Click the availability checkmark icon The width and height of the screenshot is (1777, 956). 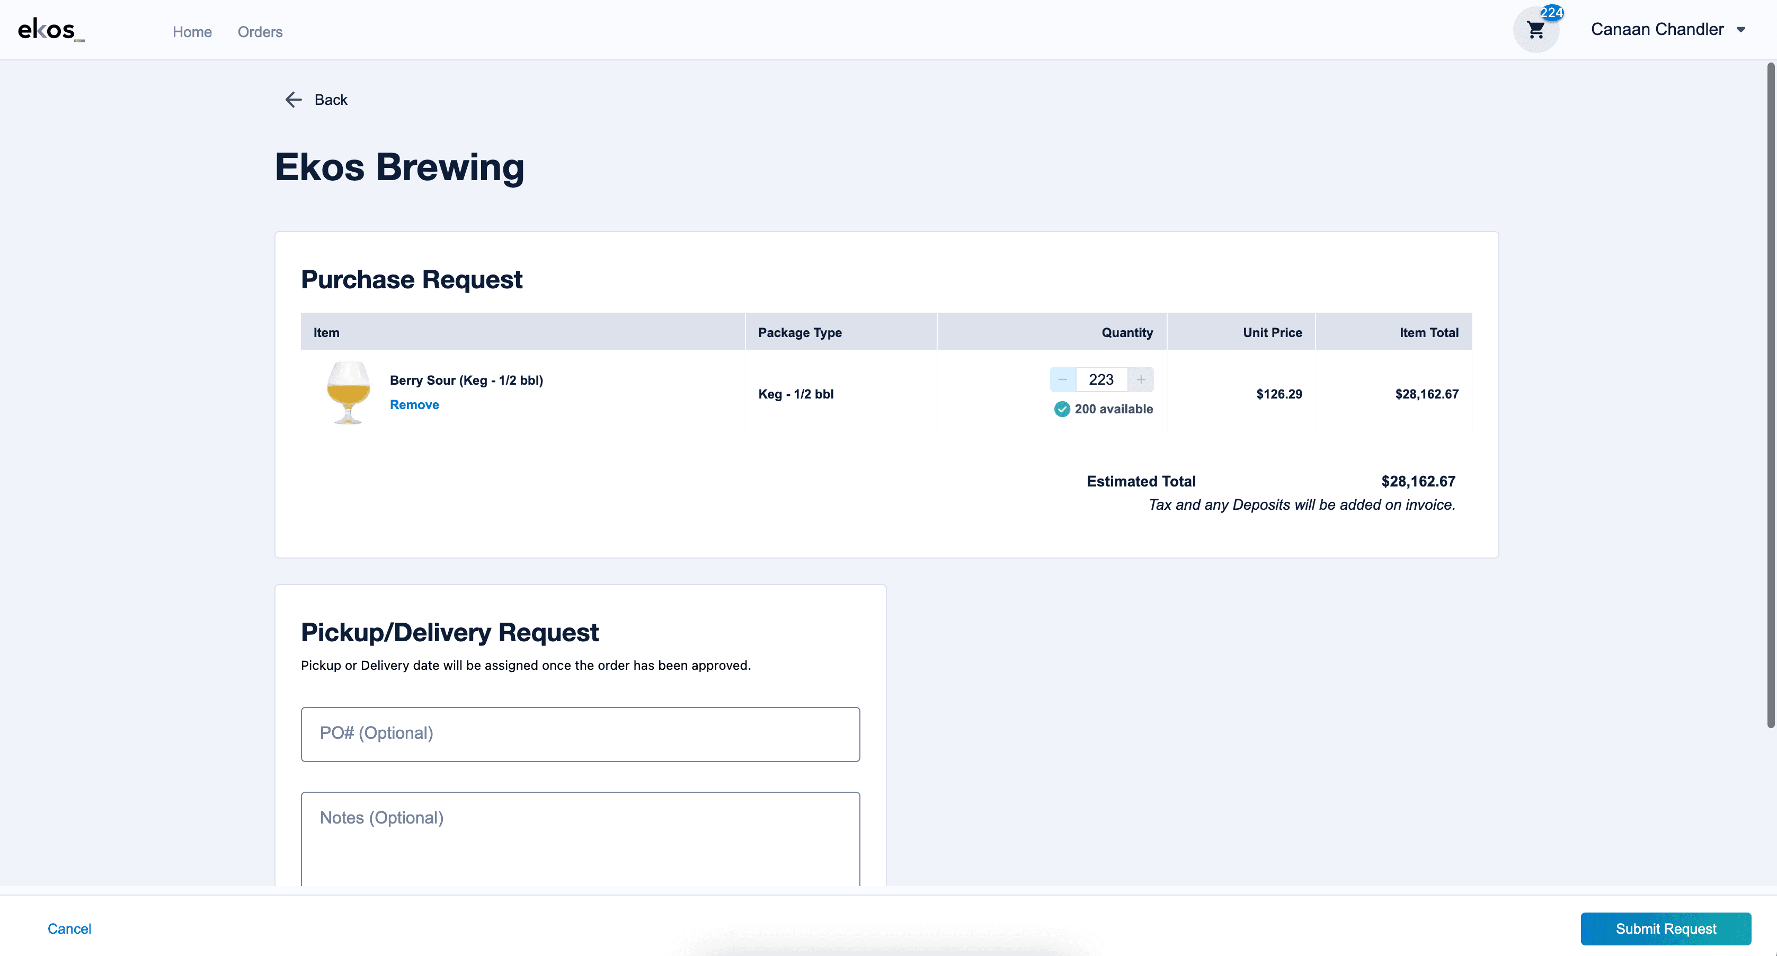1062,409
